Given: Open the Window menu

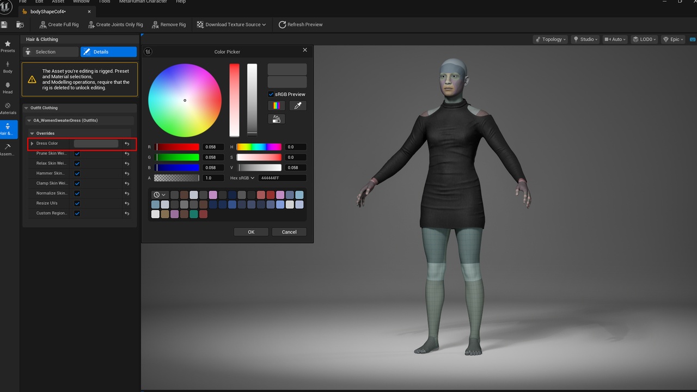Looking at the screenshot, I should click(x=81, y=2).
